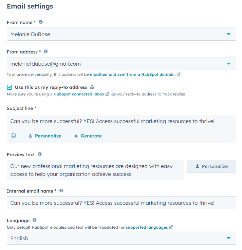Follow the modified and sent from HubSpot domain link
242x250 pixels.
(x=133, y=74)
